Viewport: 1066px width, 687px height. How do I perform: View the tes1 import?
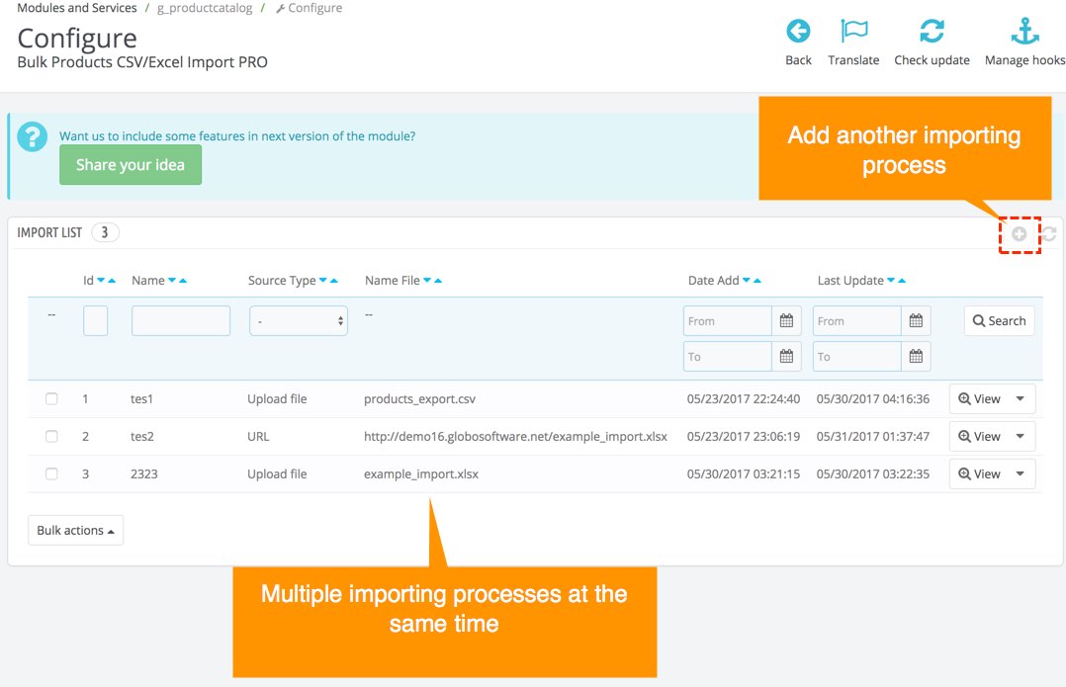[980, 399]
